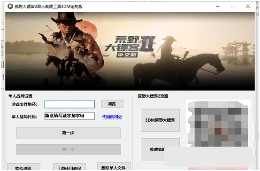Click the 第一步 button
This screenshot has width=260, height=171.
(x=69, y=133)
